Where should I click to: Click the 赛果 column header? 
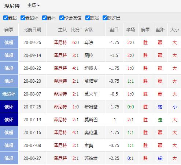tap(145, 30)
